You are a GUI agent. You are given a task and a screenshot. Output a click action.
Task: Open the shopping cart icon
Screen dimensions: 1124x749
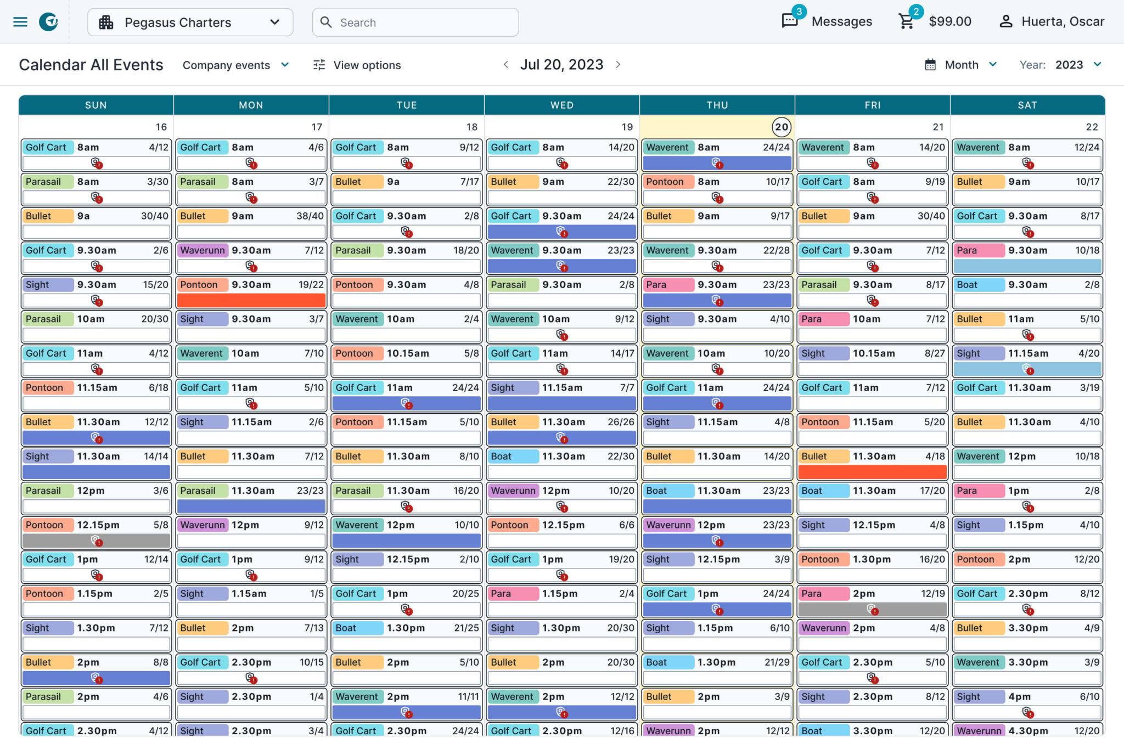click(x=906, y=21)
